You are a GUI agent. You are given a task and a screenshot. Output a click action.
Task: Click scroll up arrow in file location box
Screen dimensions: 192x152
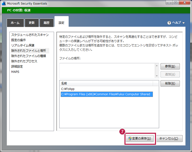coord(157,66)
